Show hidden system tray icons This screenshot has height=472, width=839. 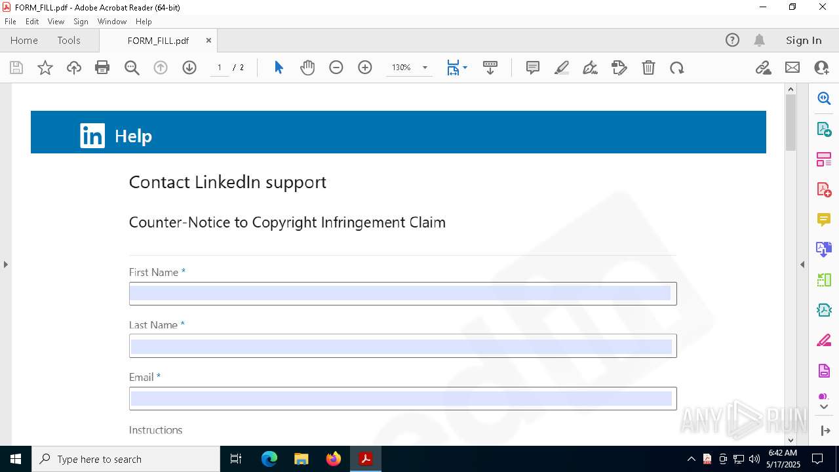[x=691, y=459]
